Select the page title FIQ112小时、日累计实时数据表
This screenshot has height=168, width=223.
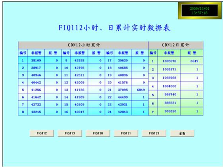click(x=112, y=28)
